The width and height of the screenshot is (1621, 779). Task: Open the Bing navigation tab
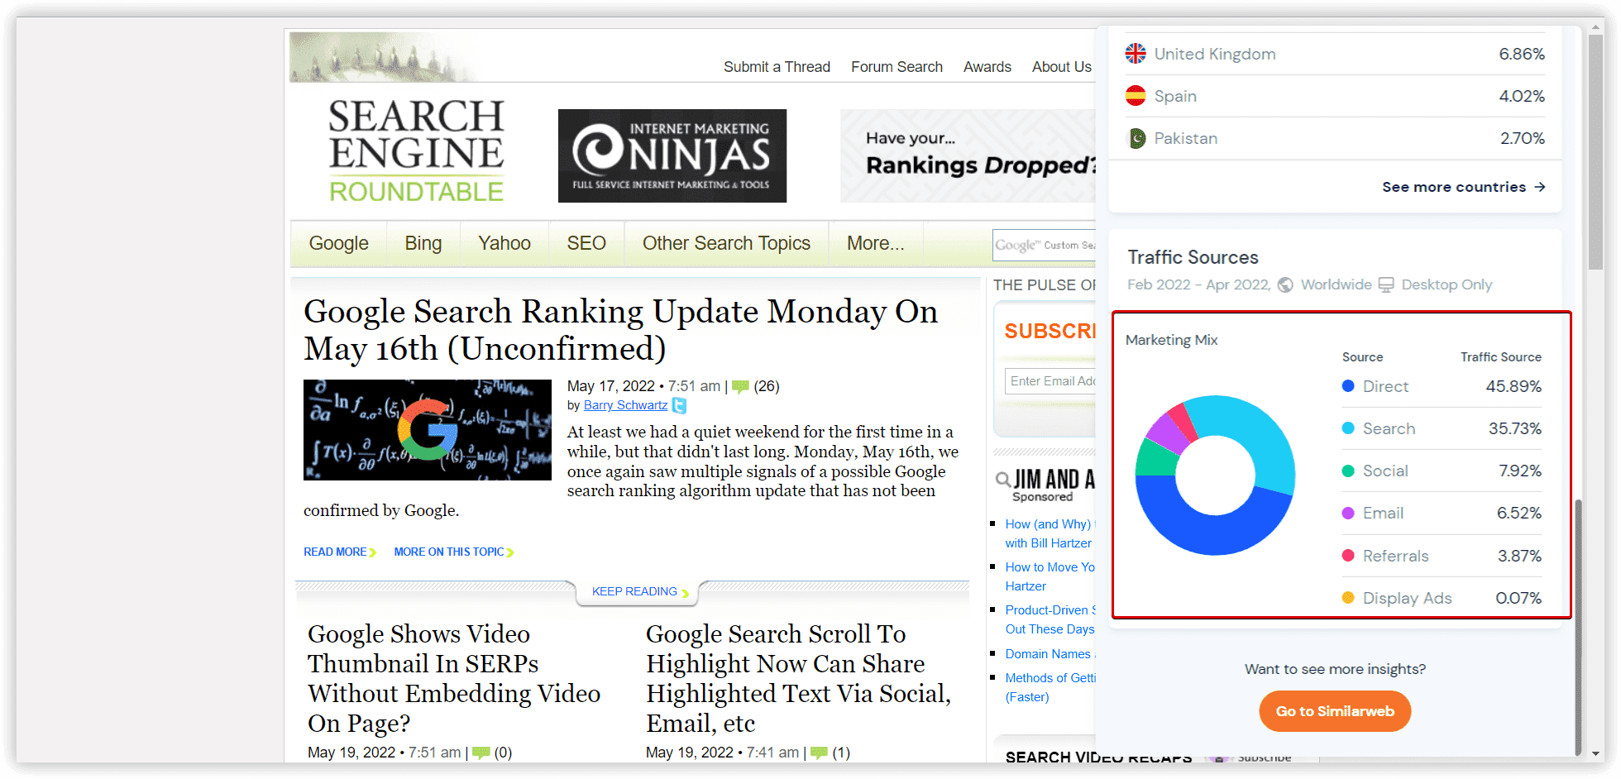click(423, 243)
